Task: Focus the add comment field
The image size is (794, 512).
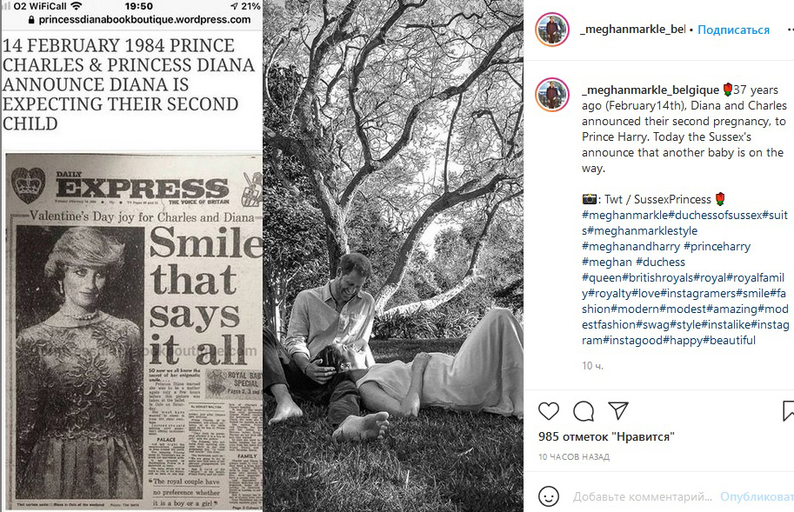Action: [643, 497]
